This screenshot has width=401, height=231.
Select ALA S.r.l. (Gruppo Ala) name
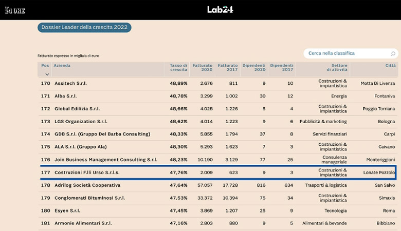(81, 147)
